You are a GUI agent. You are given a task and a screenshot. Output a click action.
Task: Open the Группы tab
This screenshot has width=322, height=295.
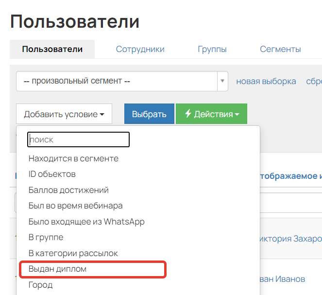click(212, 49)
